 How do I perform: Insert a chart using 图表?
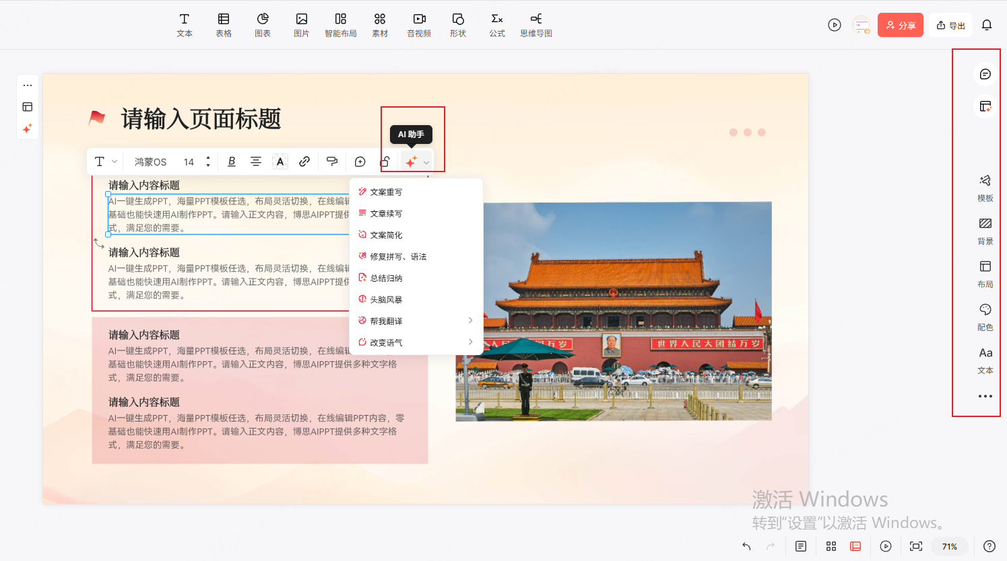pyautogui.click(x=263, y=25)
